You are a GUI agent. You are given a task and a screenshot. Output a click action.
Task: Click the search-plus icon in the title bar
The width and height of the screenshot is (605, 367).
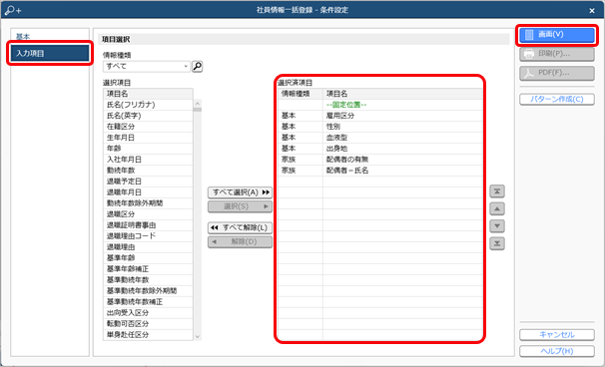(13, 10)
